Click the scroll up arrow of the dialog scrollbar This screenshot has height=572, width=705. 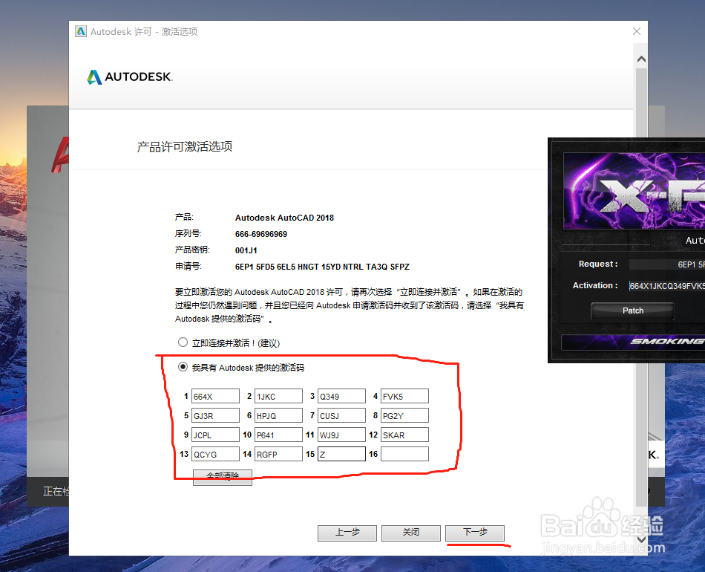(x=642, y=59)
